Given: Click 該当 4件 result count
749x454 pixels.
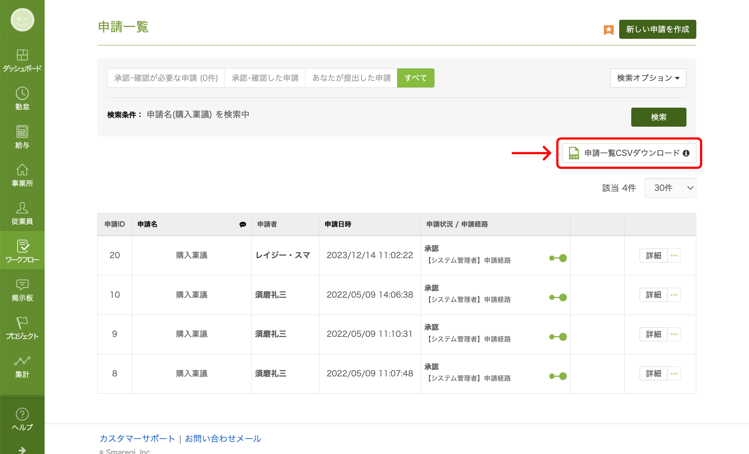Looking at the screenshot, I should pyautogui.click(x=619, y=188).
